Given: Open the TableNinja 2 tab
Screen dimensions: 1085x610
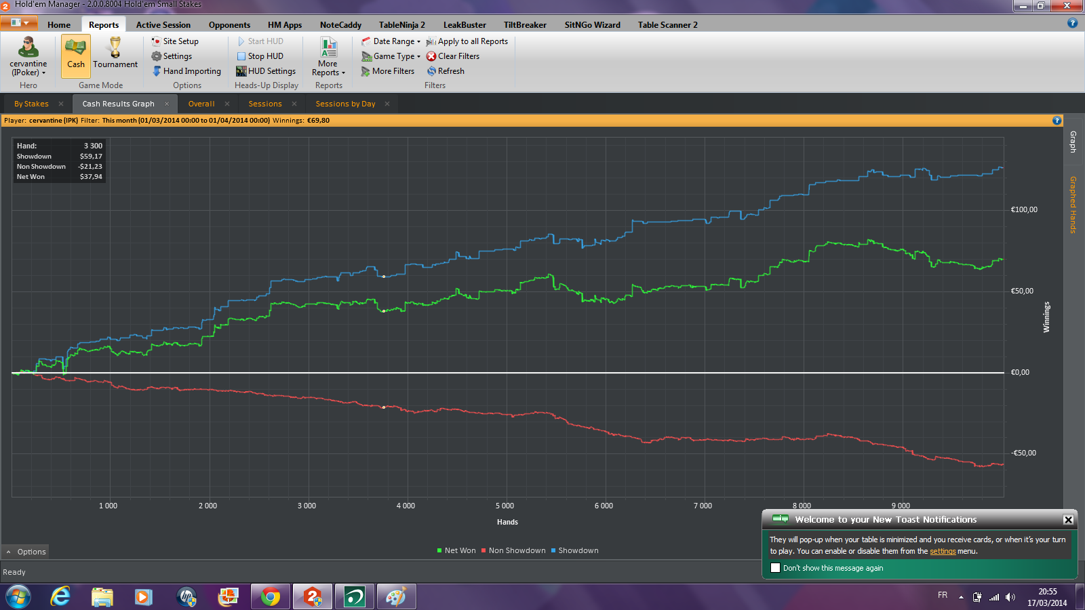Looking at the screenshot, I should tap(402, 25).
